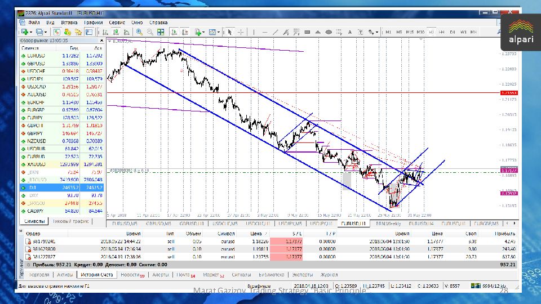Screen dimensions: 541x304
Task: Open the Сервис menu
Action: pos(117,22)
